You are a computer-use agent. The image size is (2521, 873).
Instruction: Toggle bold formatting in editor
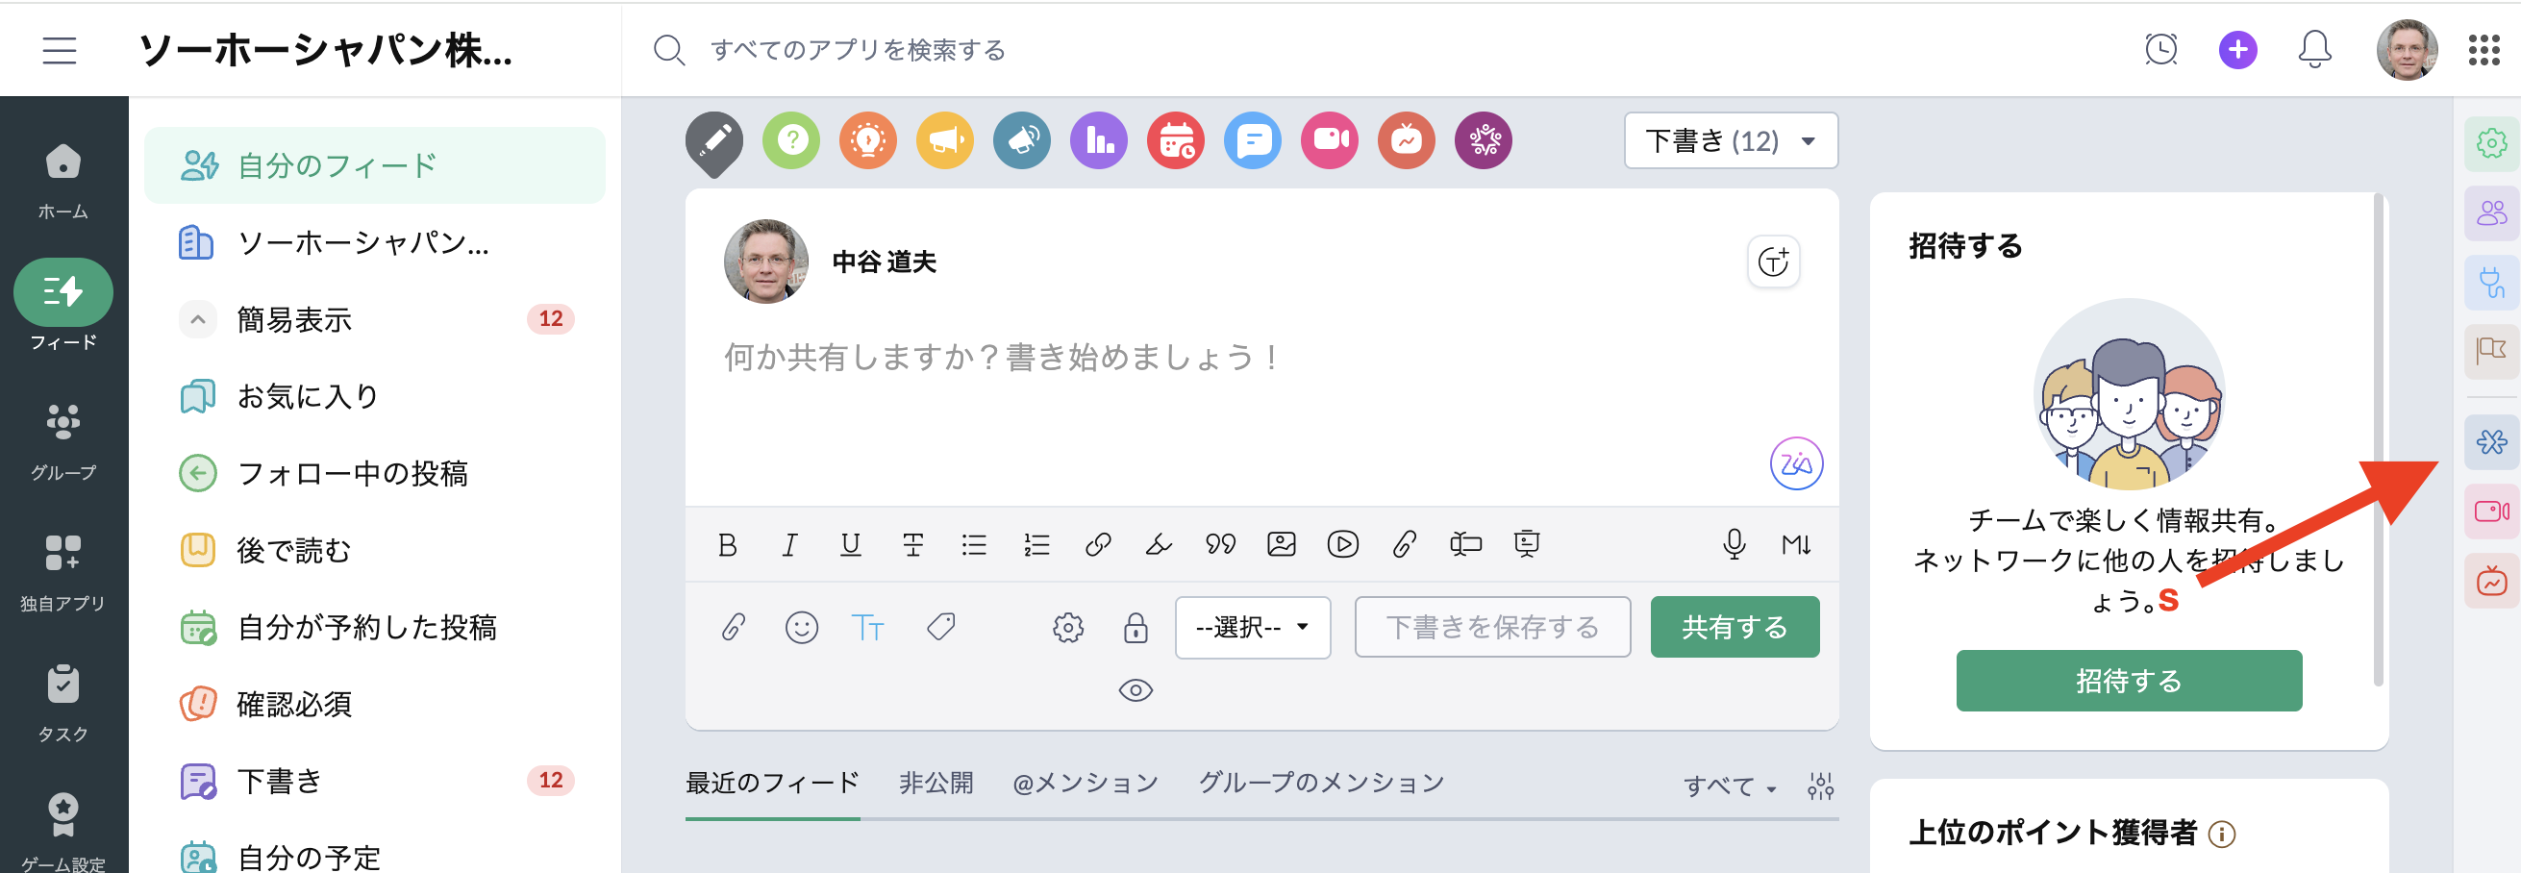(727, 545)
